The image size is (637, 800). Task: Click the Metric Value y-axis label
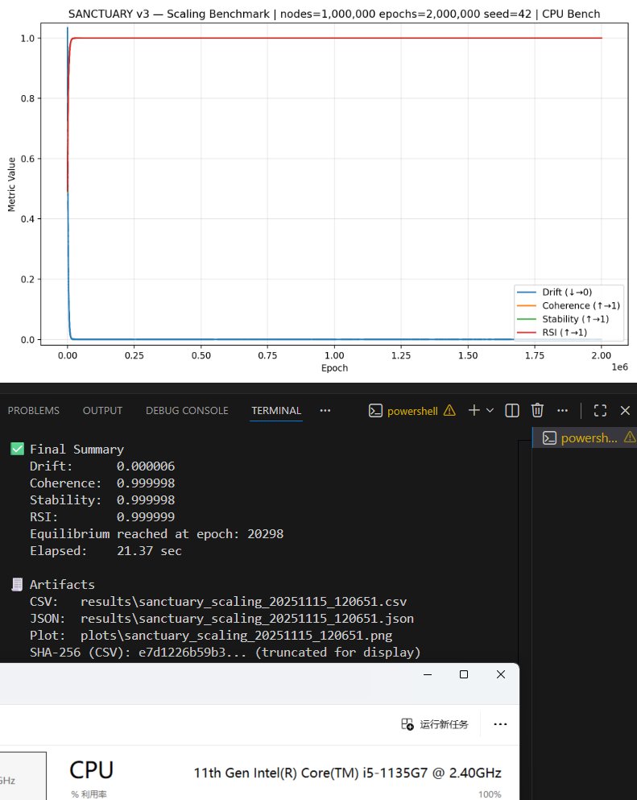tap(12, 184)
